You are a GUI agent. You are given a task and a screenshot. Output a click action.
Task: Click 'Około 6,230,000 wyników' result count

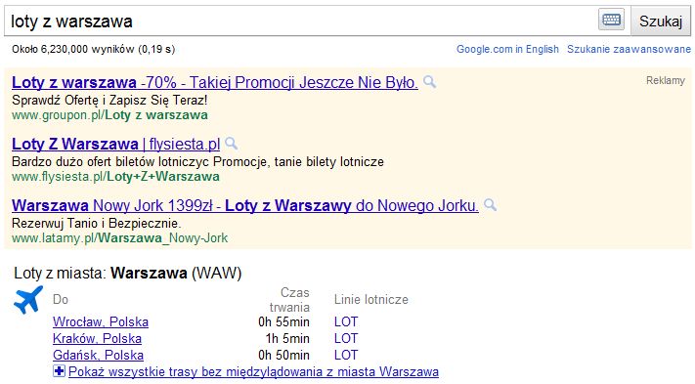pos(94,49)
